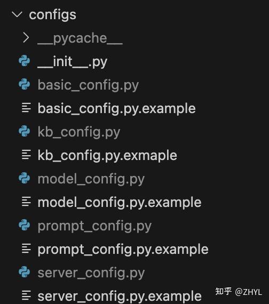Screen dimensions: 269x304
Task: Expand the __pycache__ folder arrow
Action: 26,38
